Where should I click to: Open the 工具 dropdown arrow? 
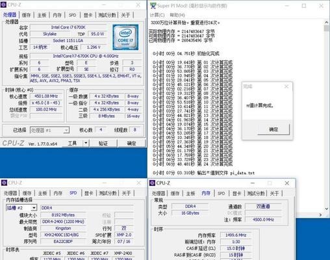(x=86, y=143)
